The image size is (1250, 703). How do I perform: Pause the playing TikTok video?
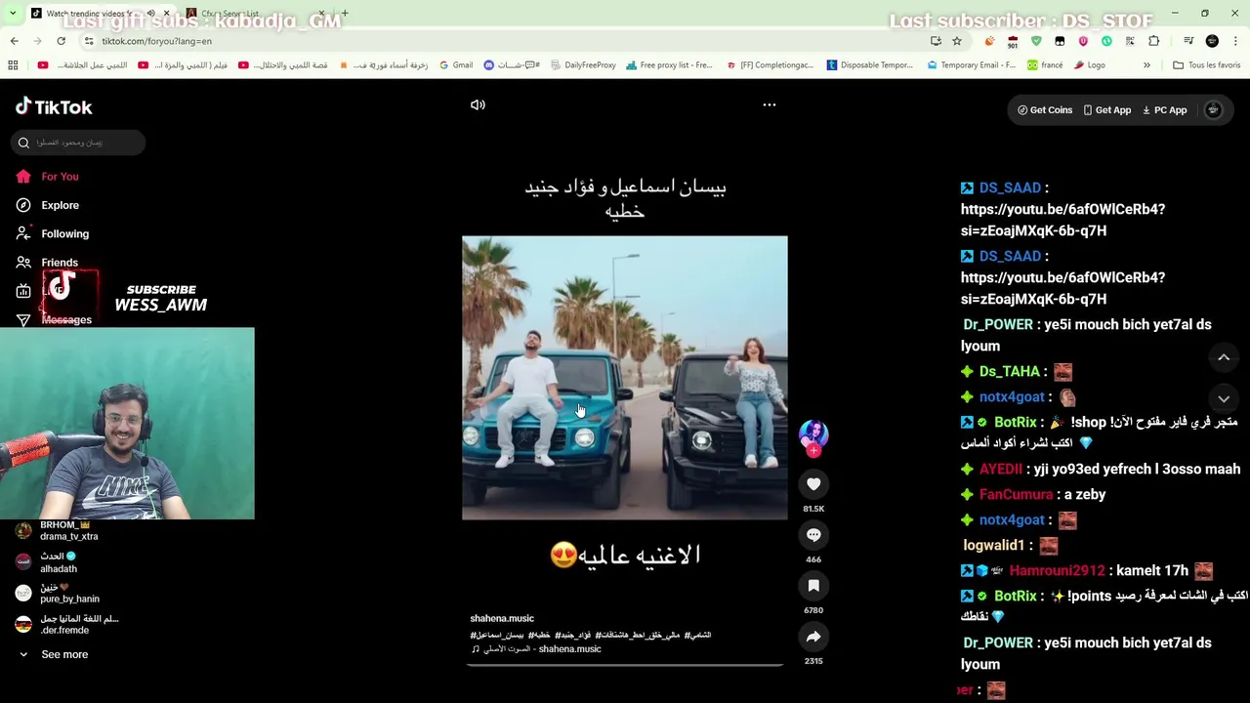point(625,377)
